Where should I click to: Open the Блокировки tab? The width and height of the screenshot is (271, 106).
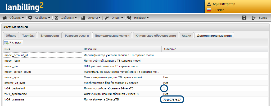point(50,36)
